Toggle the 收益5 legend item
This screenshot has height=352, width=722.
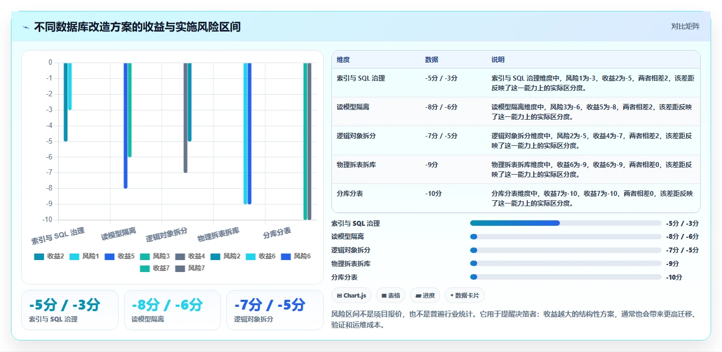(120, 256)
